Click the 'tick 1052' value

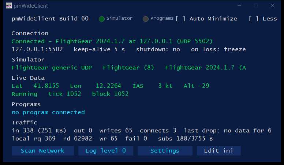[65, 94]
